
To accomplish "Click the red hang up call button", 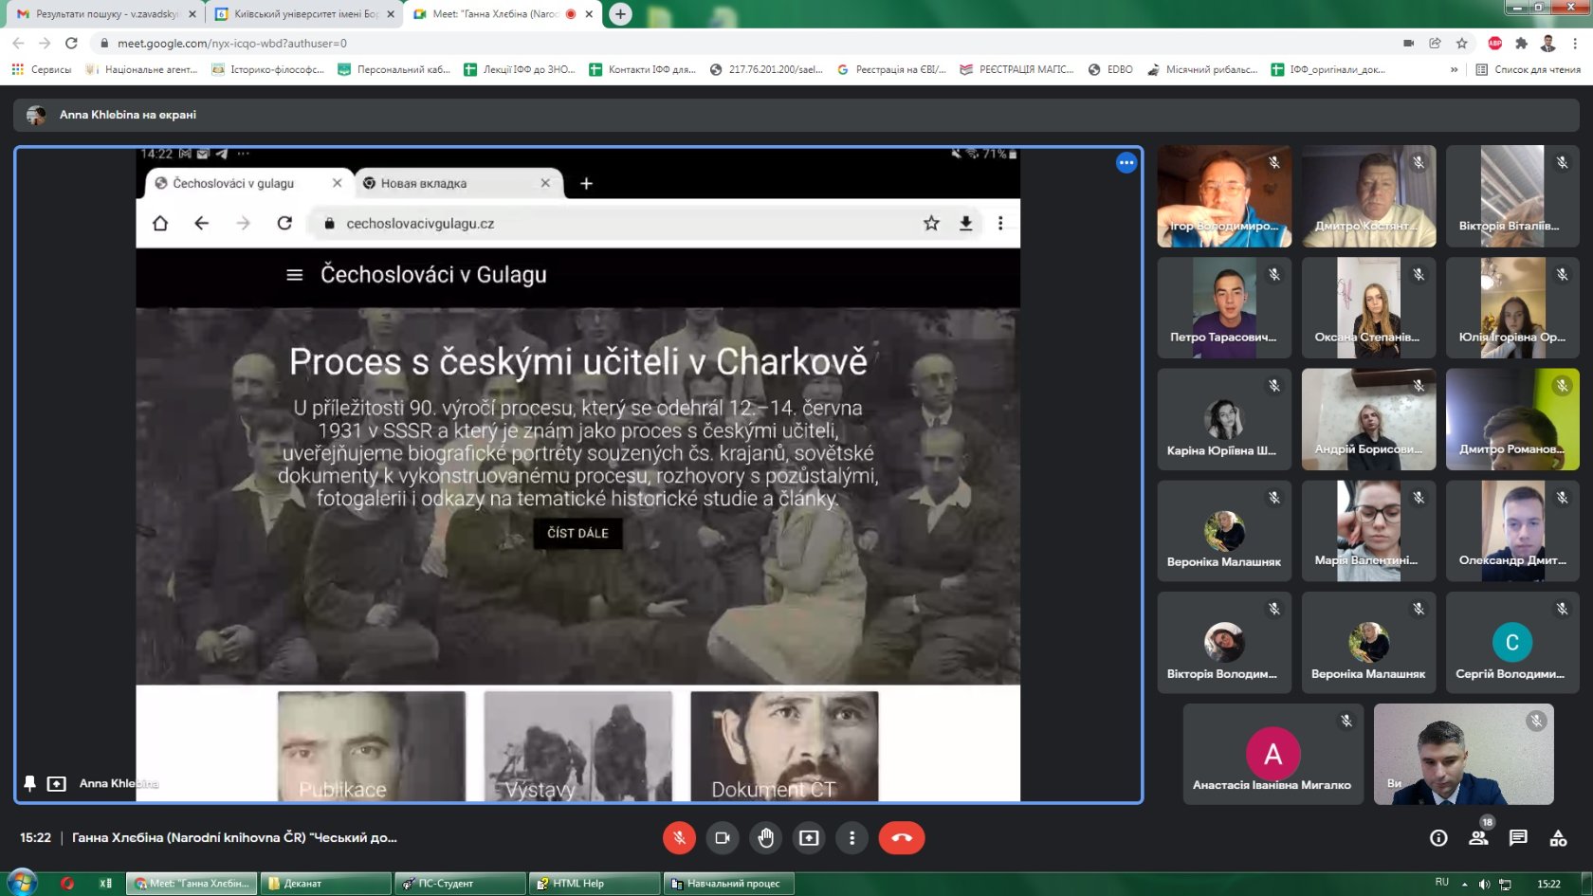I will coord(901,838).
